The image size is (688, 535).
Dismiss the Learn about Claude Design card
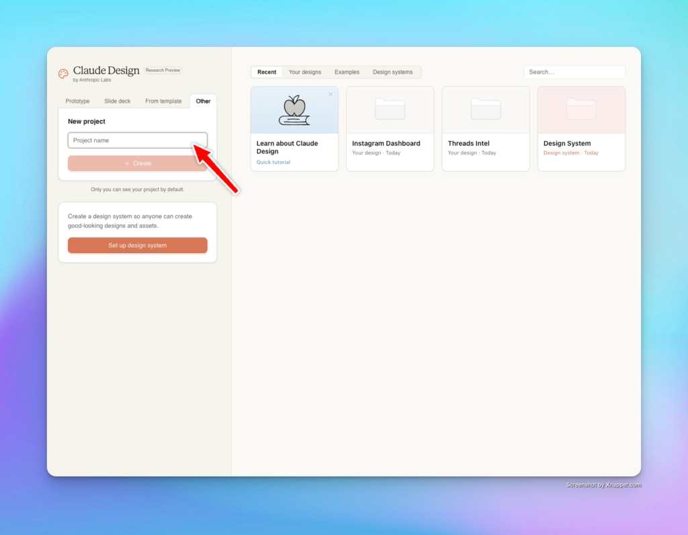331,95
